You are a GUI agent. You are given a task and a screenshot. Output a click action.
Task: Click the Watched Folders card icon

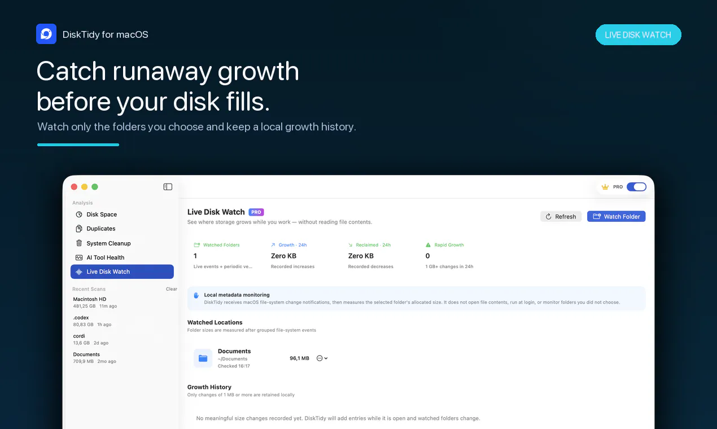coord(197,245)
